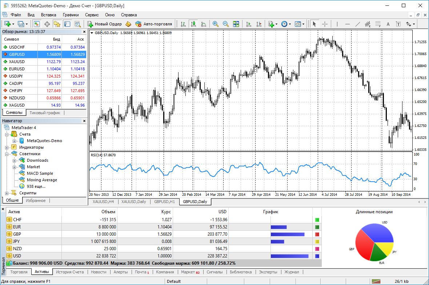
Task: Open the XAUUSD,H4 chart tab
Action: (x=103, y=202)
